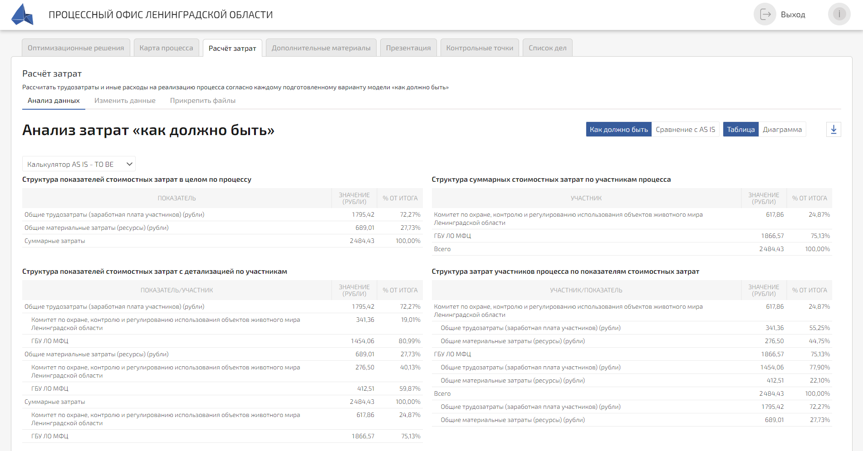
Task: Go to Контрольные точки tab
Action: point(480,48)
